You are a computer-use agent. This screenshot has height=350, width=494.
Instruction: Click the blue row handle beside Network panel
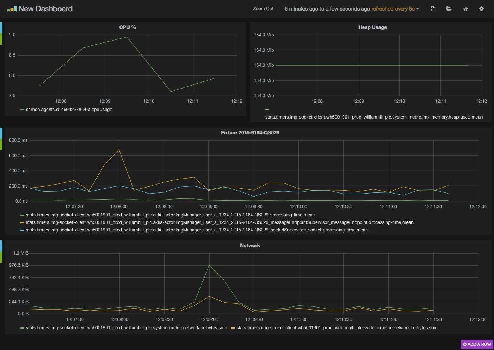pyautogui.click(x=1, y=246)
